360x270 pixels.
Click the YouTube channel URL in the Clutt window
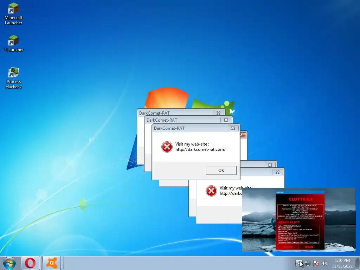[295, 230]
